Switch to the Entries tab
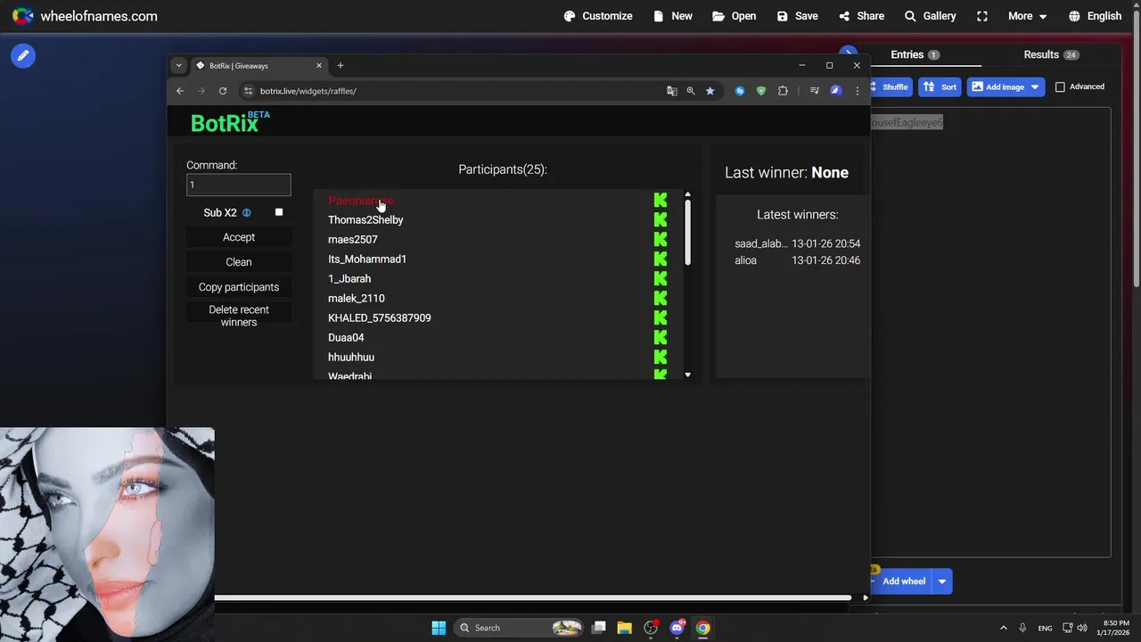The image size is (1141, 642). (915, 54)
